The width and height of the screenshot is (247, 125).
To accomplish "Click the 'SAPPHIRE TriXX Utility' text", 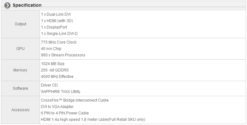I will point(61,92).
